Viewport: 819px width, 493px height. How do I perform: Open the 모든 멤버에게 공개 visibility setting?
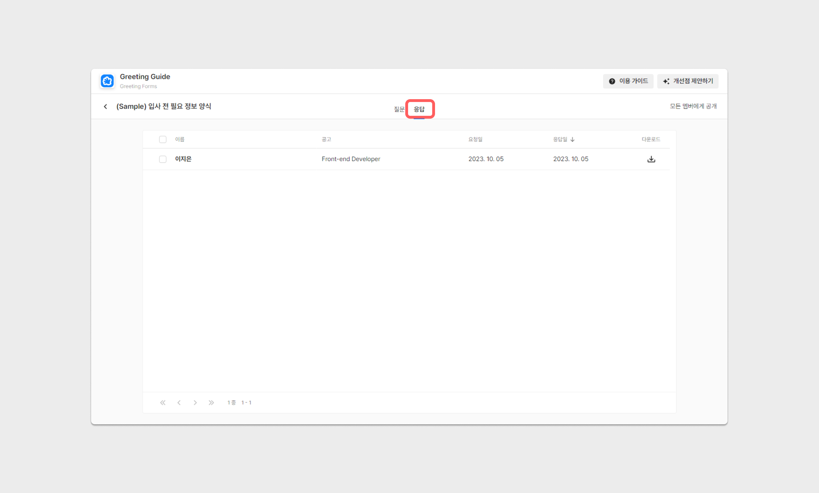[693, 106]
